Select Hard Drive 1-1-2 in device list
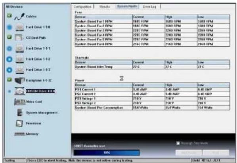237x163 pixels. pyautogui.click(x=38, y=59)
